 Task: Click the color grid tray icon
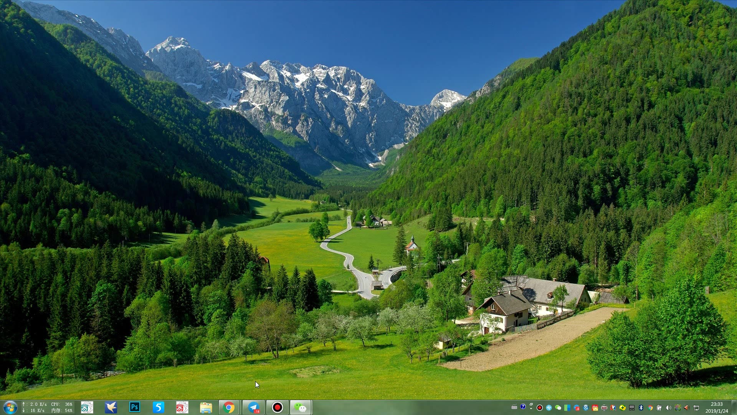pyautogui.click(x=678, y=408)
